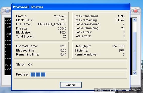The width and height of the screenshot is (143, 93).
Task: Click the Wait text in black terminal area
Action: [x=8, y=65]
